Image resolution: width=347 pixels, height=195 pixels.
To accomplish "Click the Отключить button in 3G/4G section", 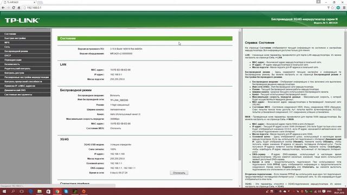I will [179, 173].
